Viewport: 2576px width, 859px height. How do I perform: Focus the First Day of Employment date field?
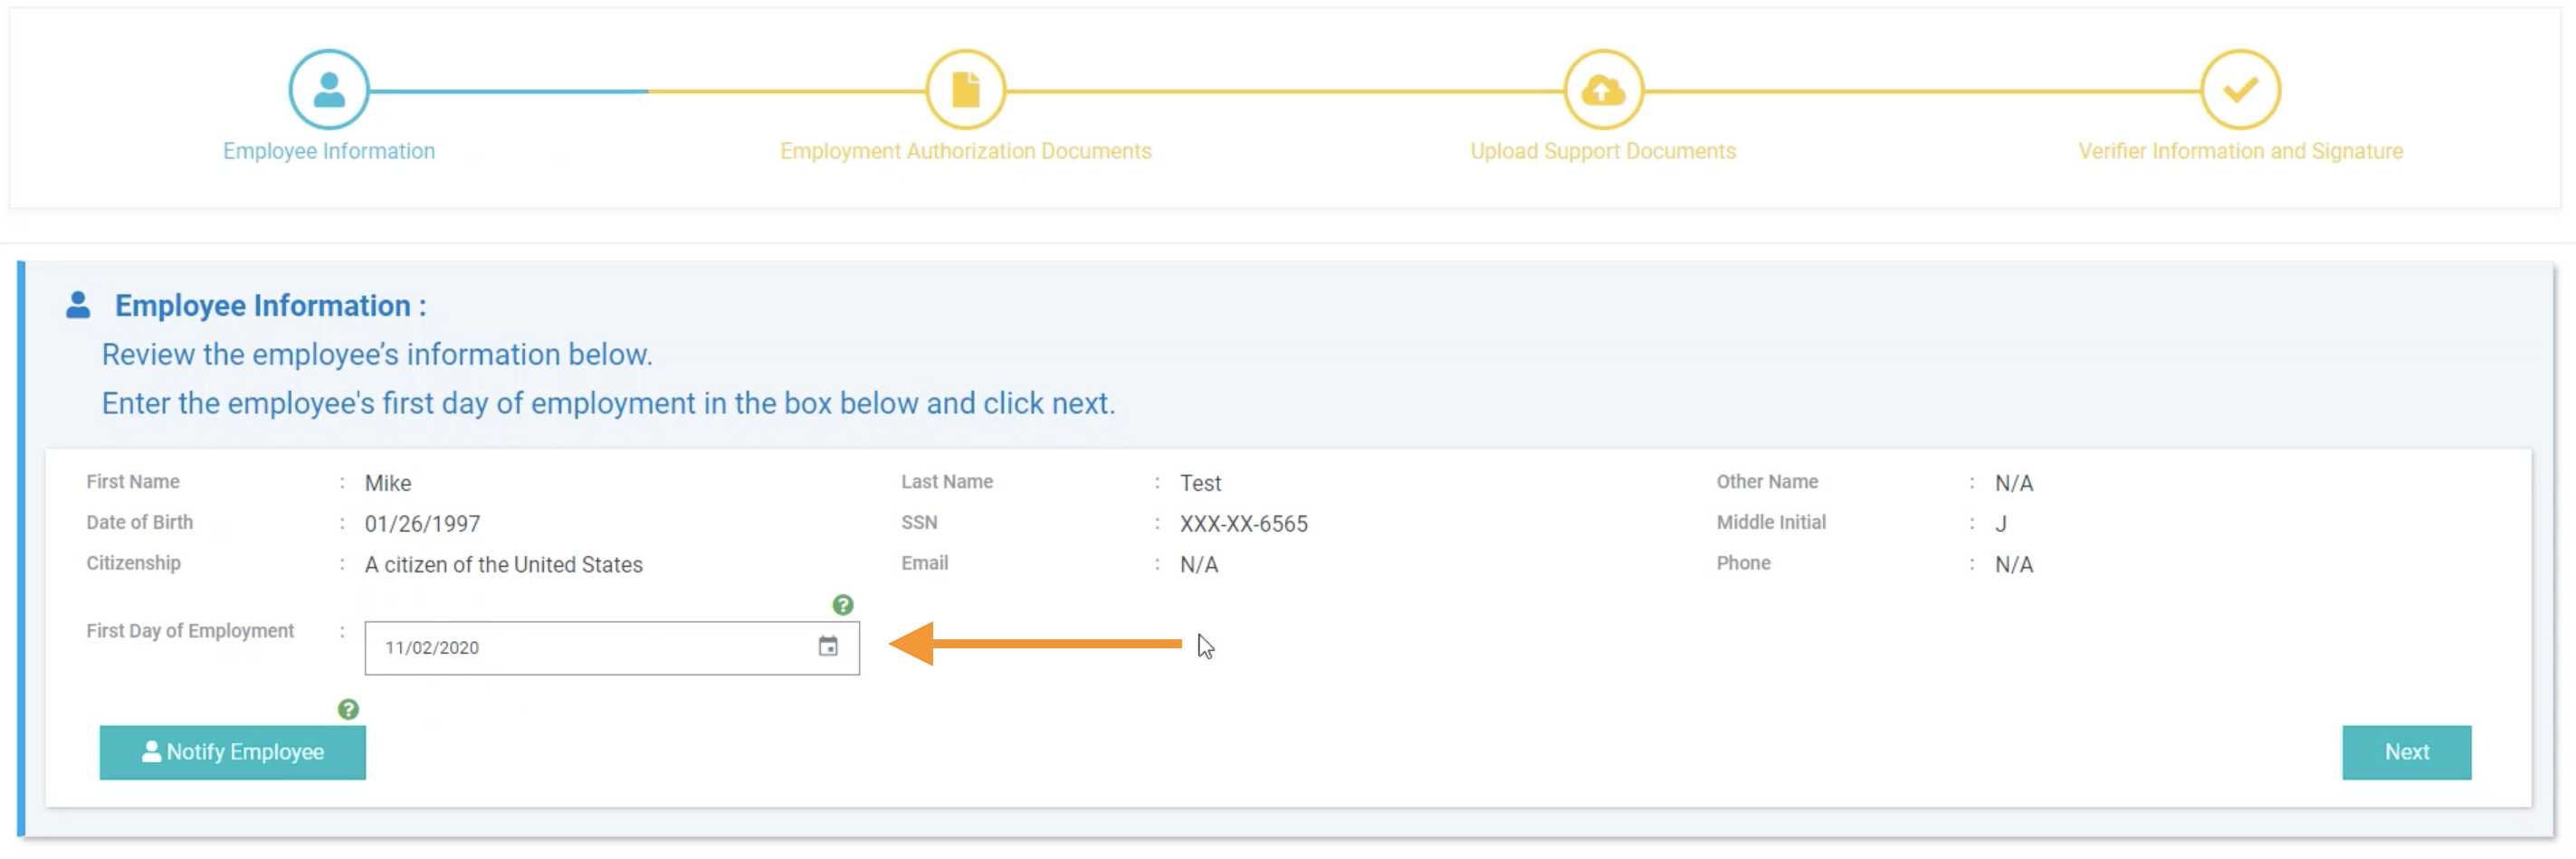click(590, 647)
